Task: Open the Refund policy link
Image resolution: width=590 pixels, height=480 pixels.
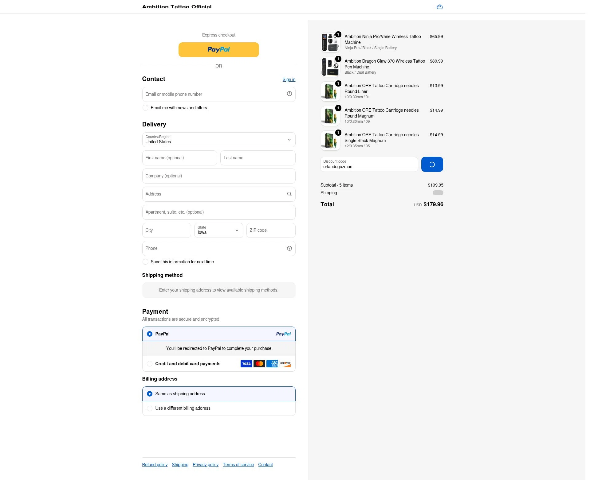Action: (x=155, y=465)
